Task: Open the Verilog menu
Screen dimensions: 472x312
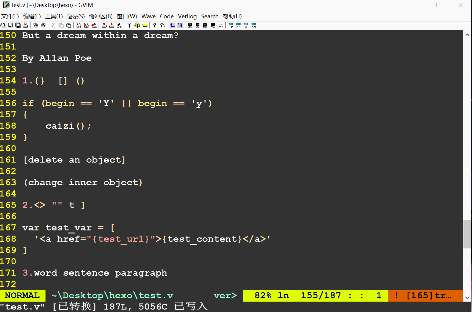Action: coord(187,16)
